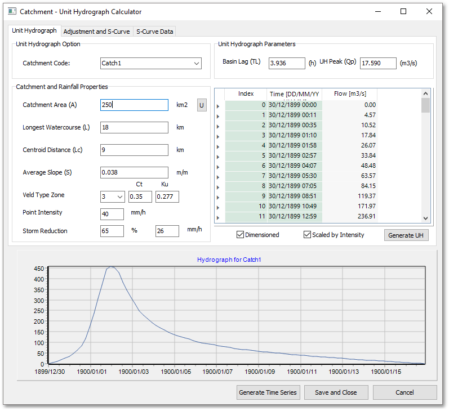
Task: Open the Veld Type Zone dropdown
Action: tap(120, 196)
